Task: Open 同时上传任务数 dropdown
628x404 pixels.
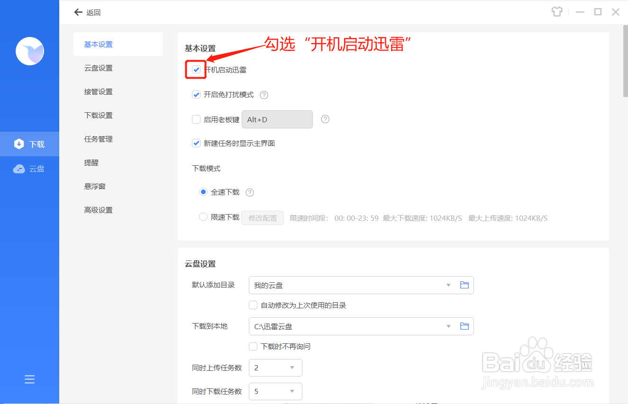Action: [275, 368]
